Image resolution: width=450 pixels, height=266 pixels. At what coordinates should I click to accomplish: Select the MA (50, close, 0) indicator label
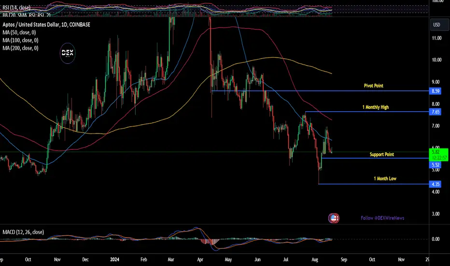click(19, 32)
